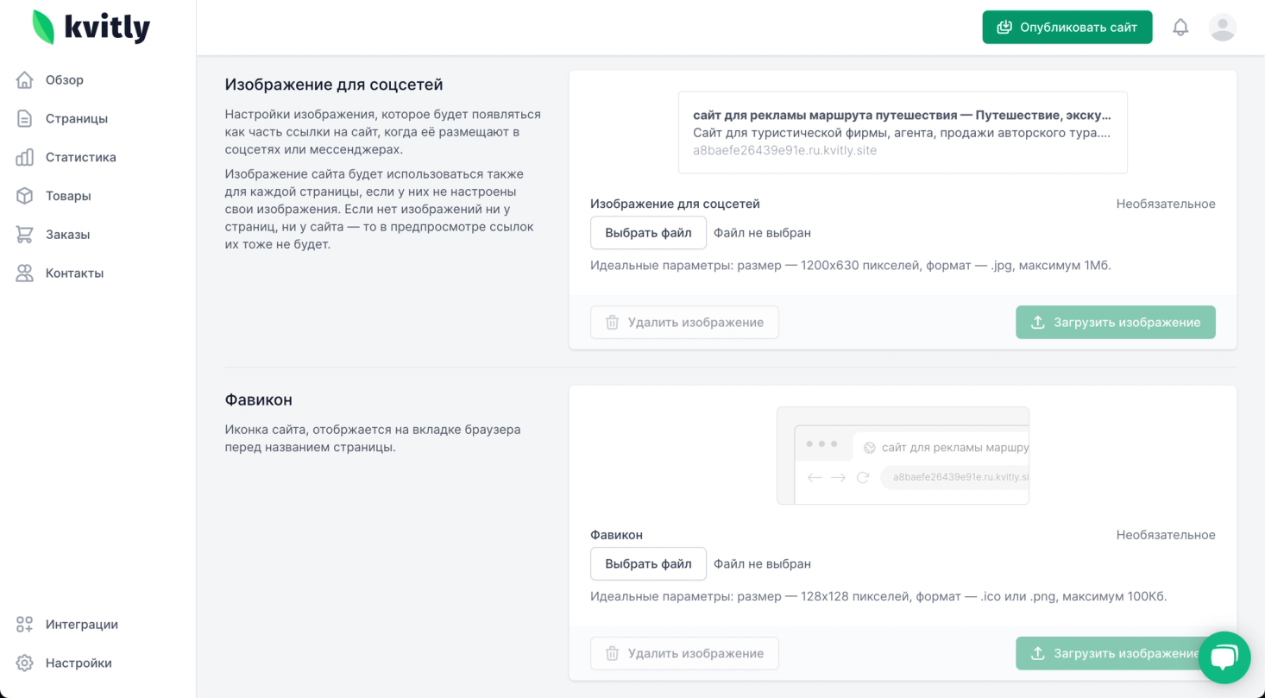Open the Обзор home icon

(25, 80)
